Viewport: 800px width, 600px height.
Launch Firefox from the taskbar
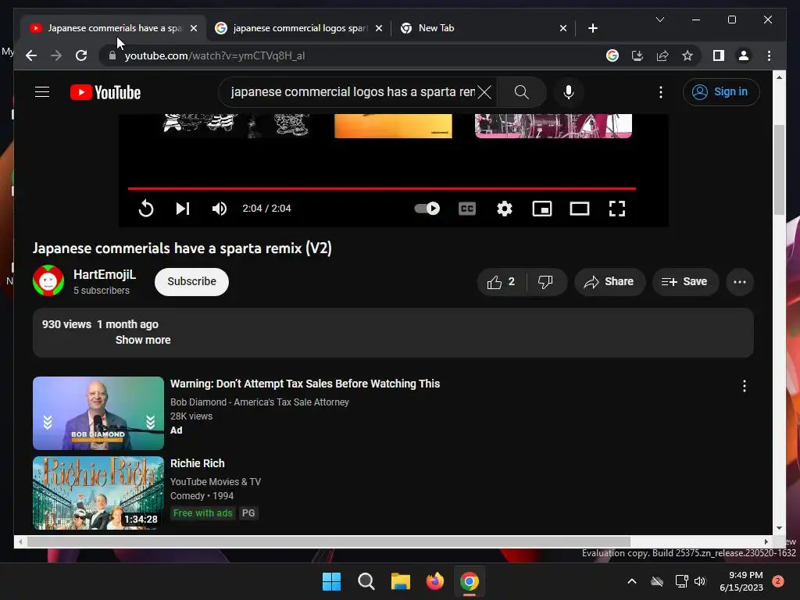pos(434,581)
